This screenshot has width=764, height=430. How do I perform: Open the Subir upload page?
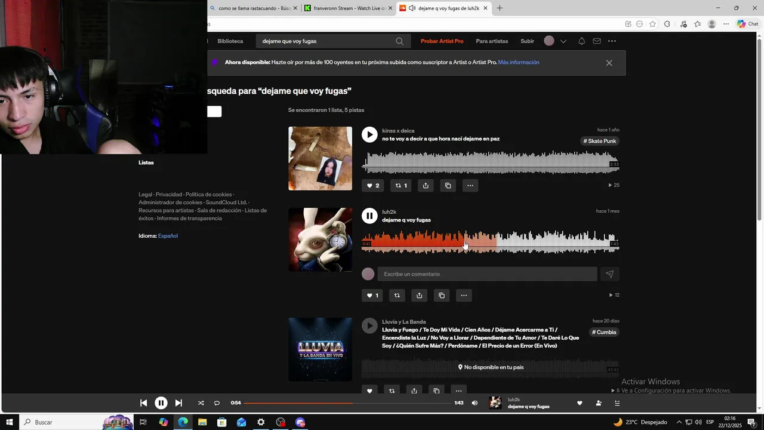pos(527,41)
